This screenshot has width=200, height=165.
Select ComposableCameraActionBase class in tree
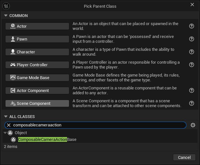click(47, 140)
